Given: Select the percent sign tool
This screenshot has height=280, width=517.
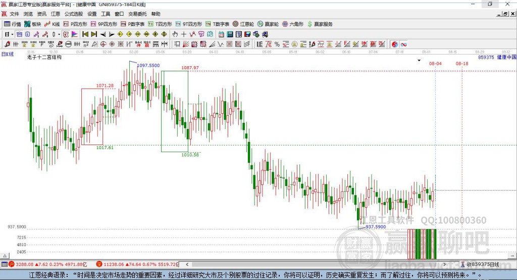Looking at the screenshot, I should tap(277, 44).
